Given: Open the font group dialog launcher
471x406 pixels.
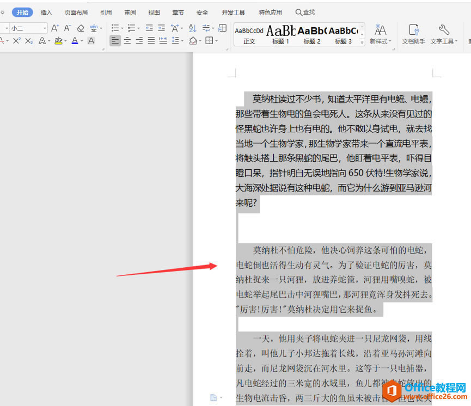Looking at the screenshot, I should point(103,48).
